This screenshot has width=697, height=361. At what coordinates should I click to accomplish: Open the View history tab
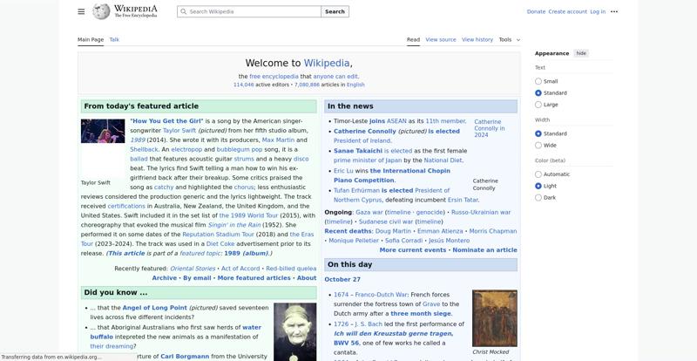tap(477, 39)
